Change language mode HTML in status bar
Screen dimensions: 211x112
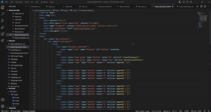(x=187, y=111)
